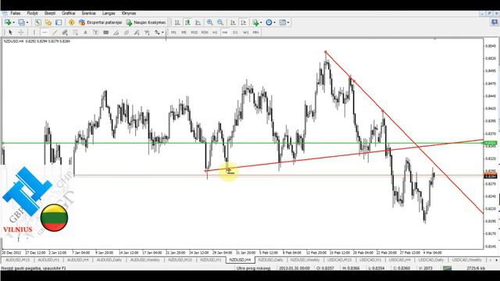The width and height of the screenshot is (500, 281).
Task: Open the indicators list icon
Action: pyautogui.click(x=255, y=23)
